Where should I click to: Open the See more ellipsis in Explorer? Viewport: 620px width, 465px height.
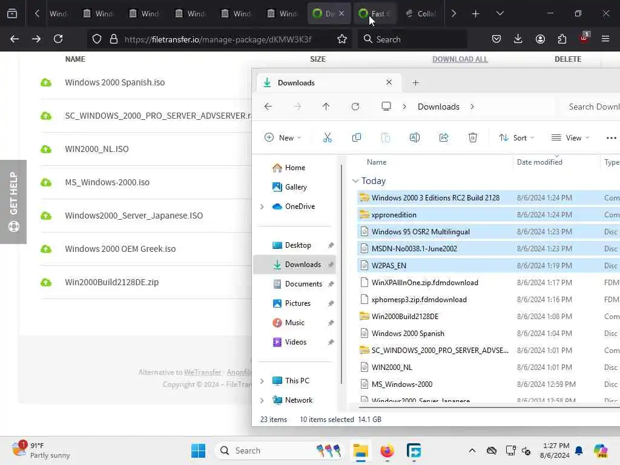click(x=611, y=137)
